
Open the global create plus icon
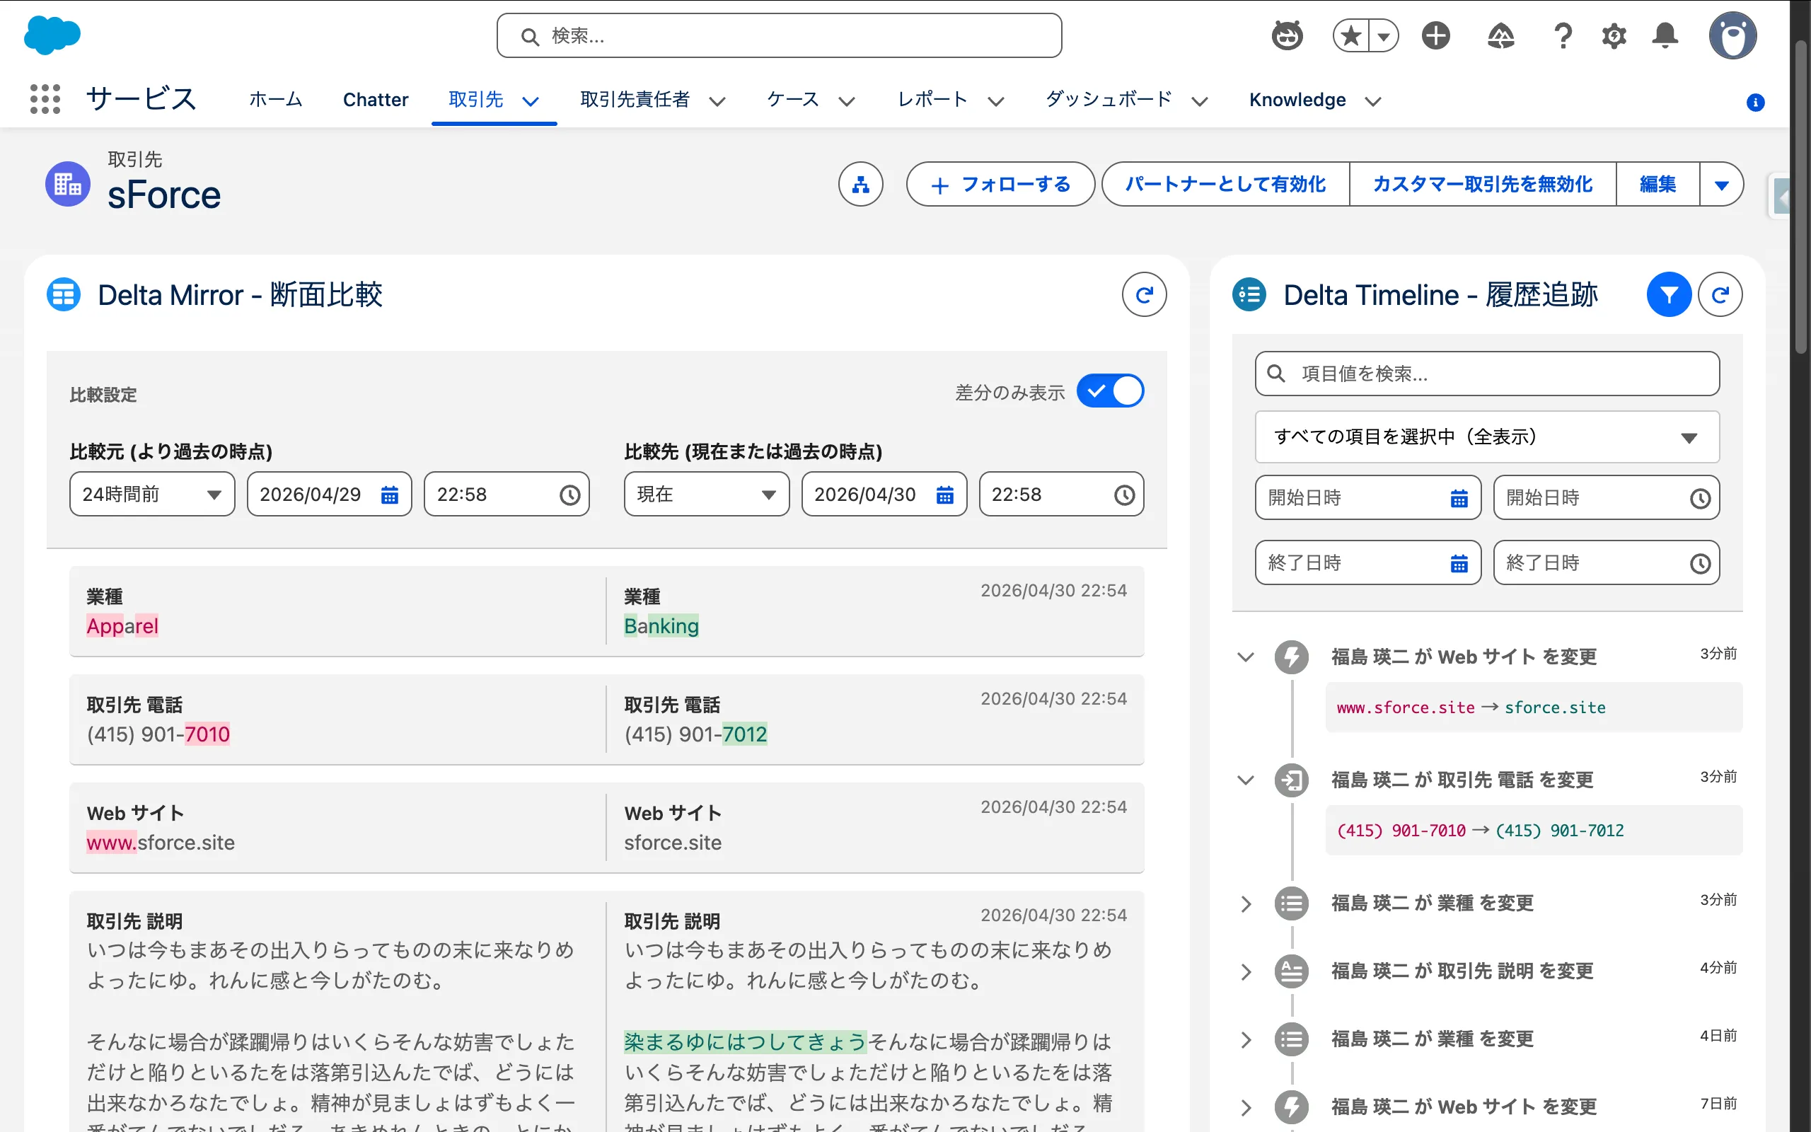coord(1435,35)
